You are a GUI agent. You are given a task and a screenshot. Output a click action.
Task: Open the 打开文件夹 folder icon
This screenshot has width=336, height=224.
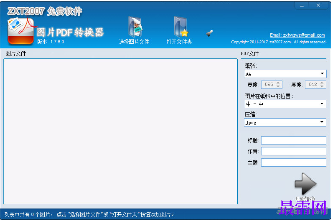181,27
